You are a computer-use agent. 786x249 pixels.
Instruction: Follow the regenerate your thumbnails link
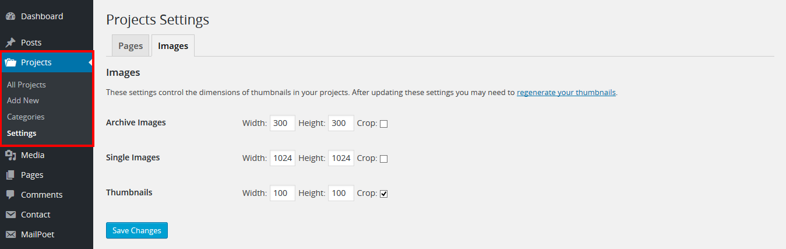[x=566, y=92]
